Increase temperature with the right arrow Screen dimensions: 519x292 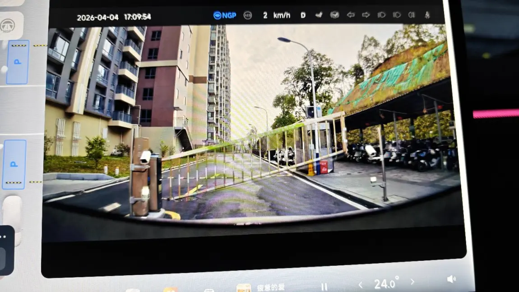412,282
